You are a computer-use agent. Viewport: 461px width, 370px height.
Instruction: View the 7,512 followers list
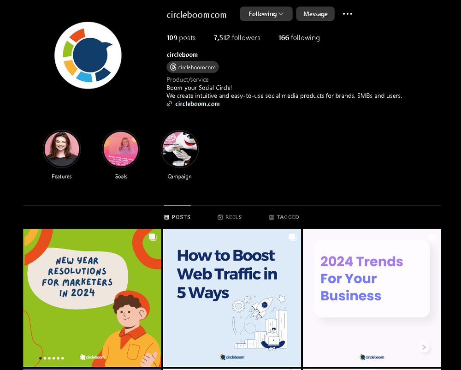237,38
